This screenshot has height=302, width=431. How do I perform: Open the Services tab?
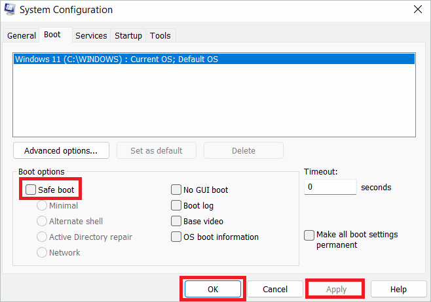click(x=91, y=35)
